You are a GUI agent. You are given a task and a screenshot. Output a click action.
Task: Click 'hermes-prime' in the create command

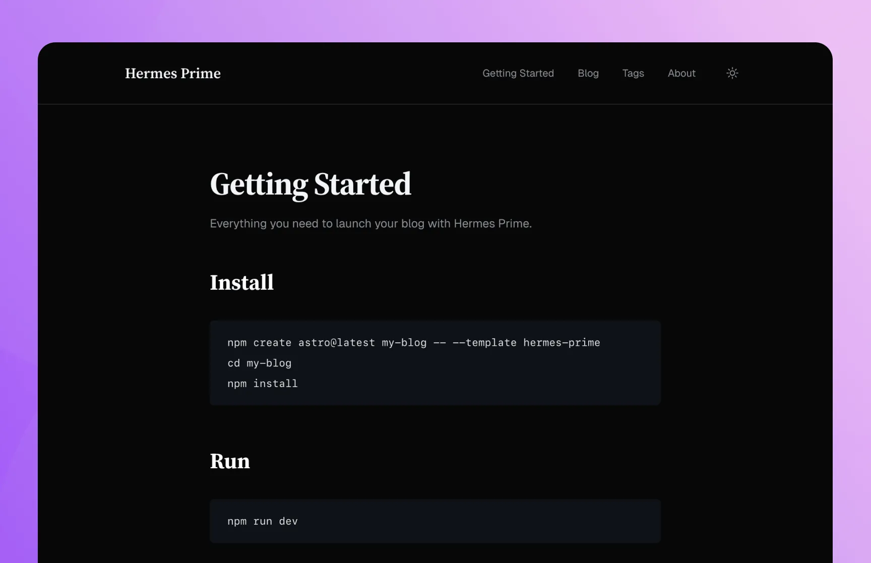[x=562, y=343]
